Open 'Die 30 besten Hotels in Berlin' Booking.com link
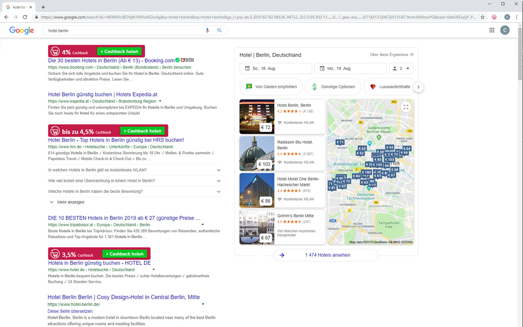 pyautogui.click(x=111, y=60)
